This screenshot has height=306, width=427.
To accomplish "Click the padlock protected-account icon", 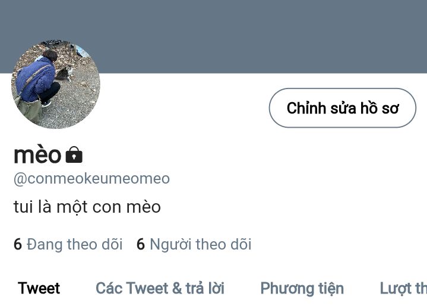I will [x=74, y=154].
